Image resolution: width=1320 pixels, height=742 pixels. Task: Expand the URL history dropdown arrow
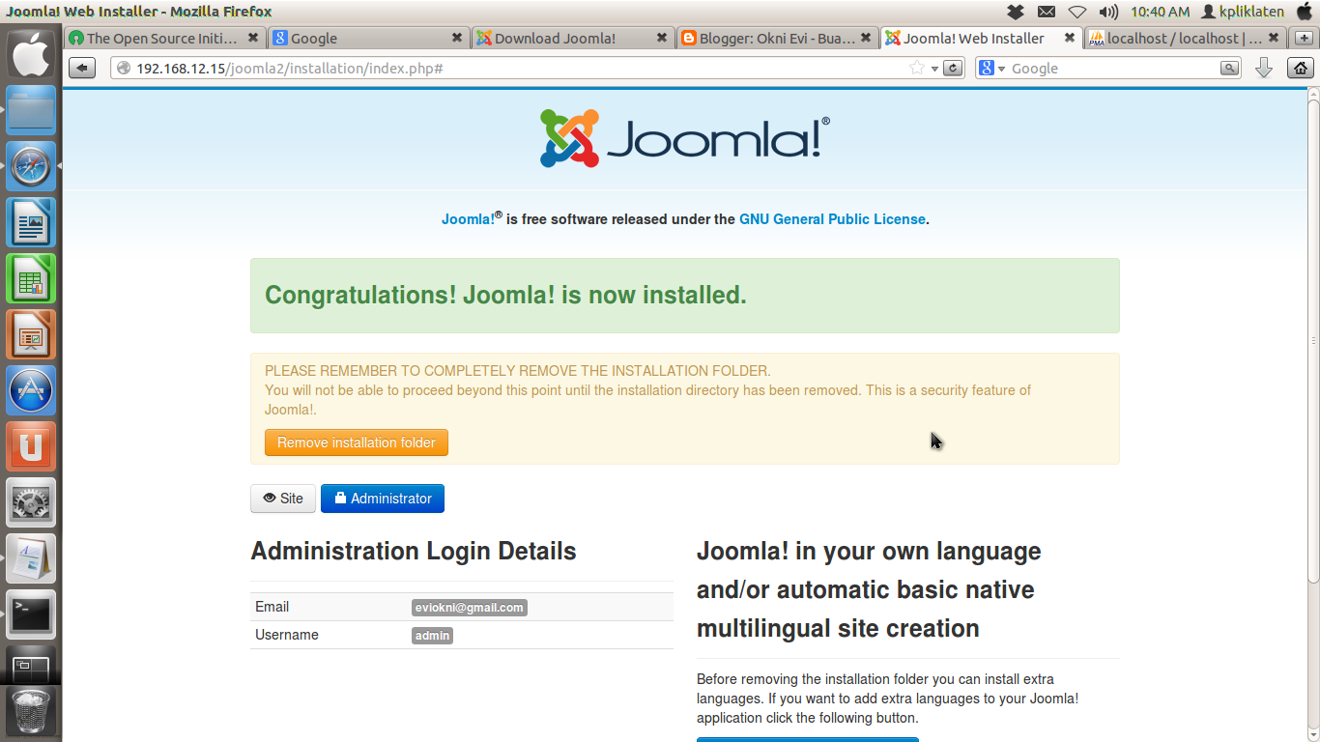tap(934, 69)
